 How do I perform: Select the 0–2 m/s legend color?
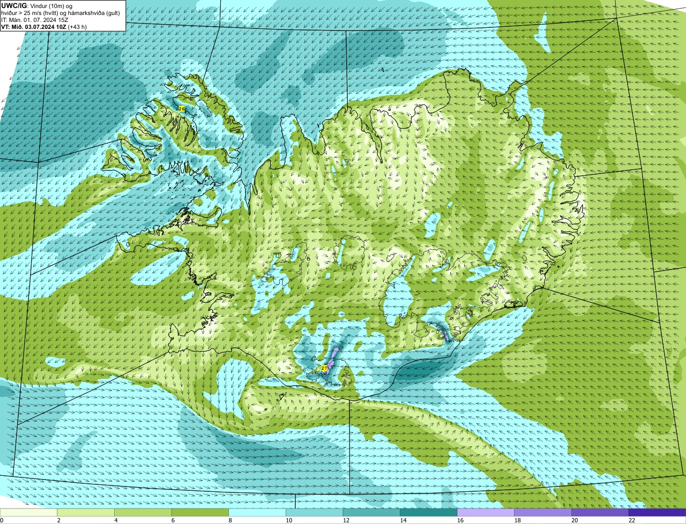point(28,513)
